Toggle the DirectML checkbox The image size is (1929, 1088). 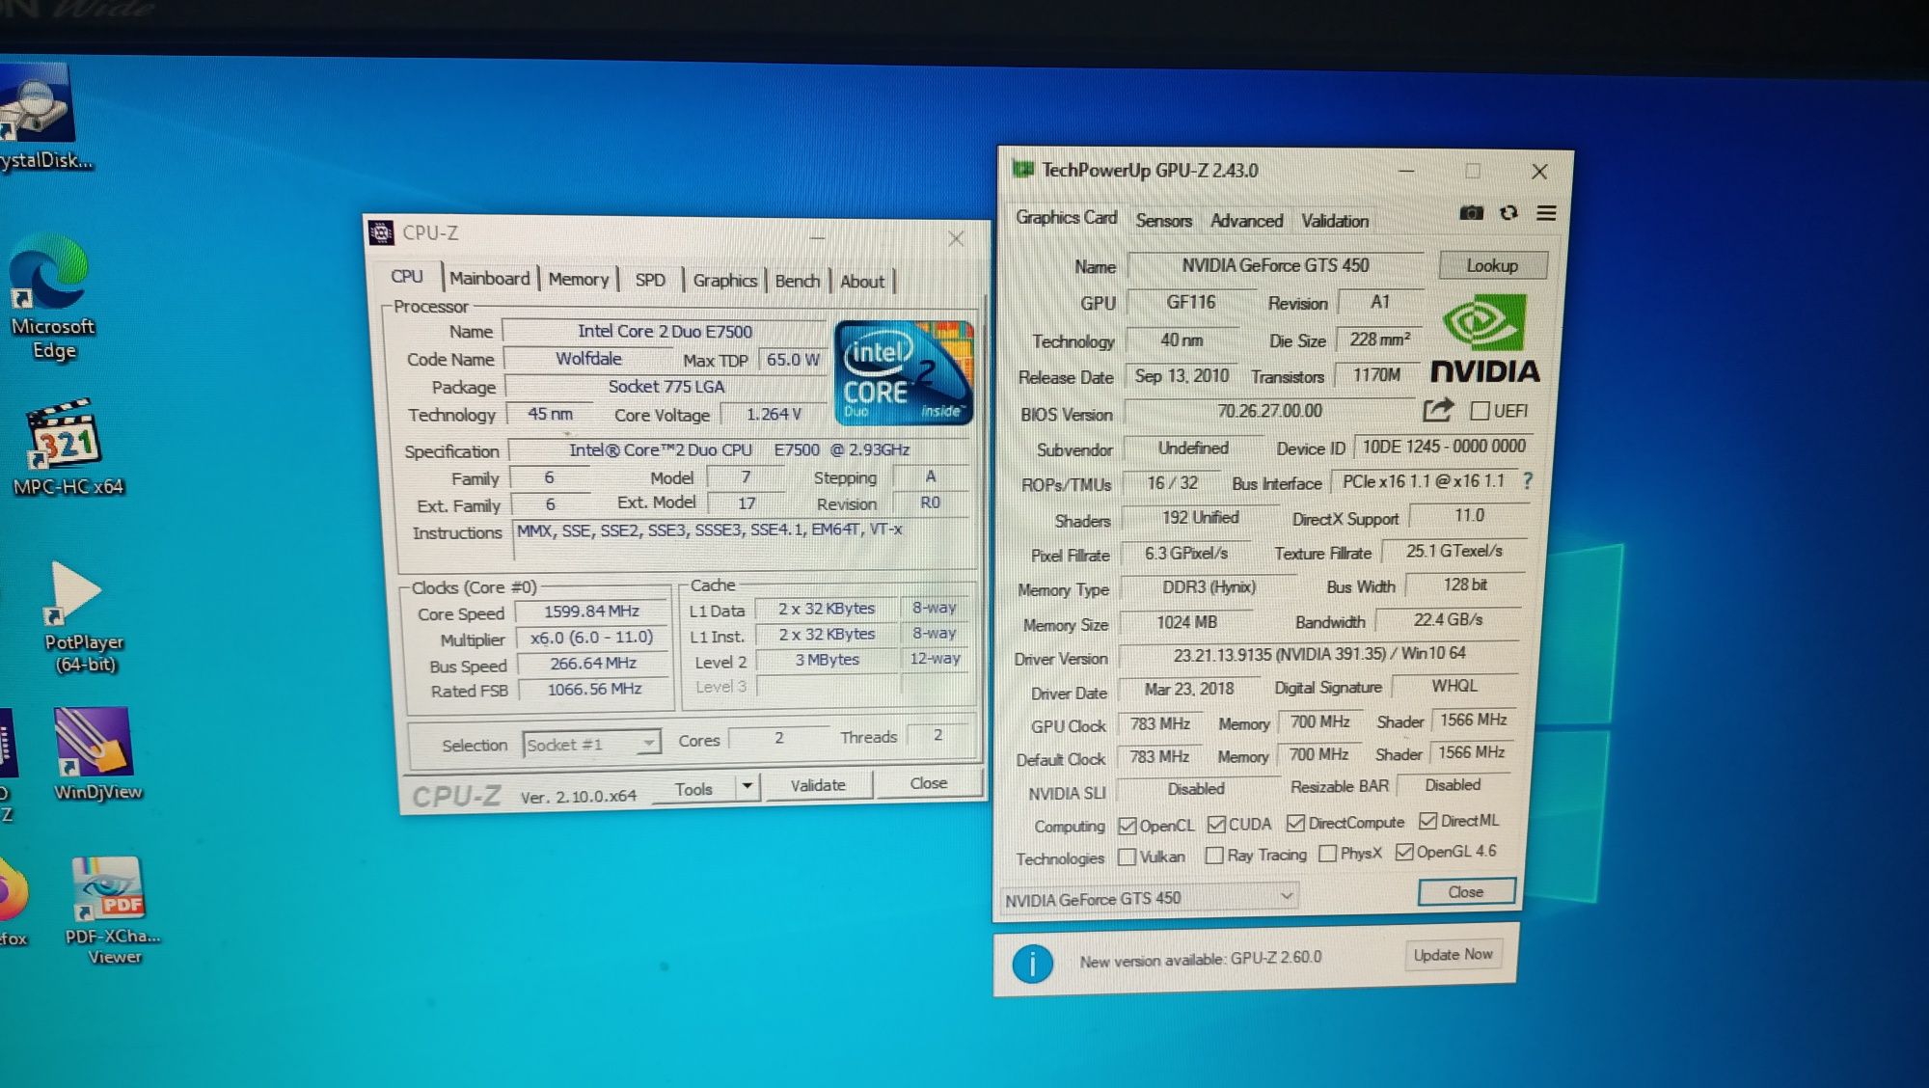(1427, 821)
